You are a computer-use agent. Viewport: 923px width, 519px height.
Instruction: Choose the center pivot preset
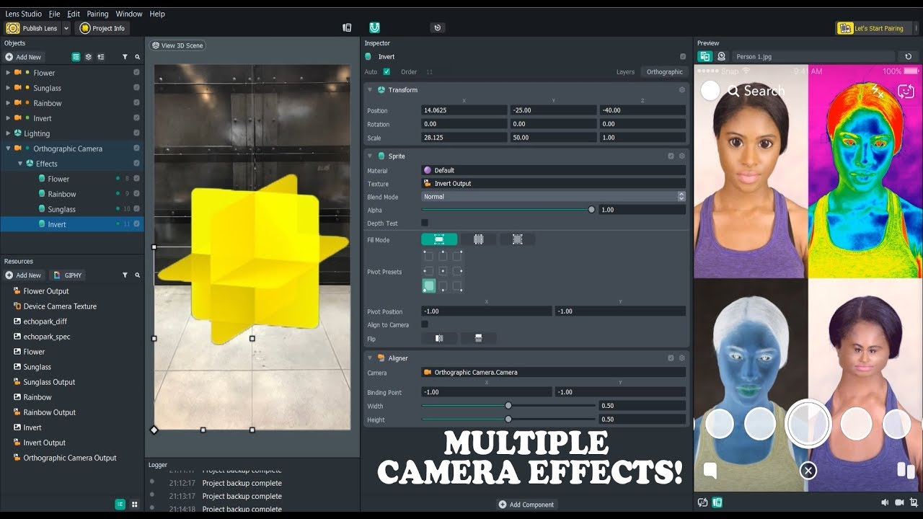(x=443, y=272)
